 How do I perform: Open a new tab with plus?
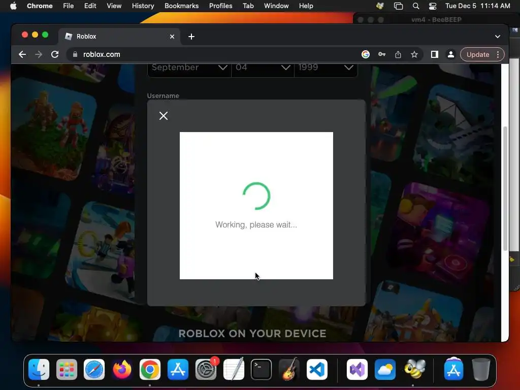191,37
